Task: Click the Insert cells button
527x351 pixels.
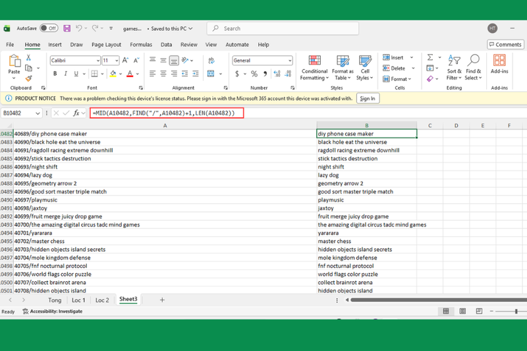Action: click(x=393, y=57)
